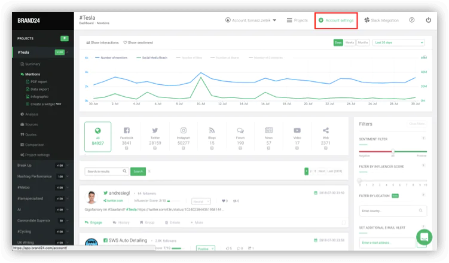Click the influencer score slider handle
Viewport: 449px width, 263px height.
[x=360, y=181]
